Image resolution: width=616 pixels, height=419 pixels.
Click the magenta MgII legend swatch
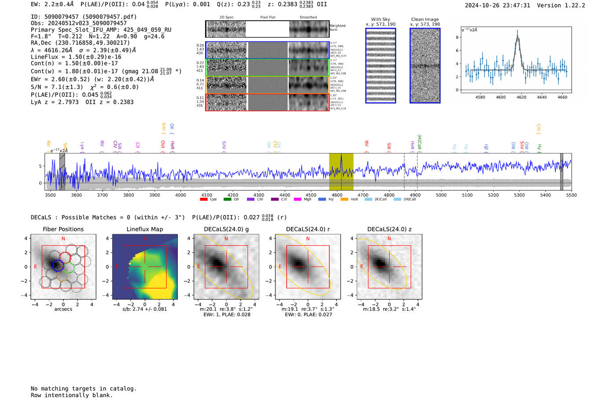pyautogui.click(x=297, y=199)
